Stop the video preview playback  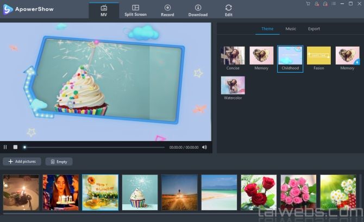(15, 147)
